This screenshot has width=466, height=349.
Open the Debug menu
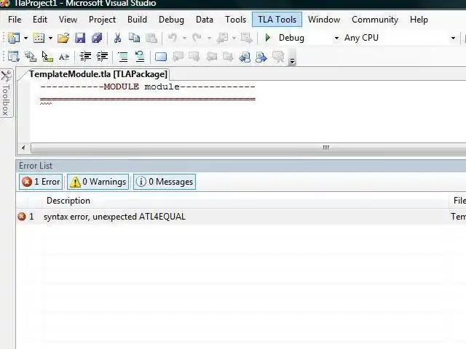(171, 20)
